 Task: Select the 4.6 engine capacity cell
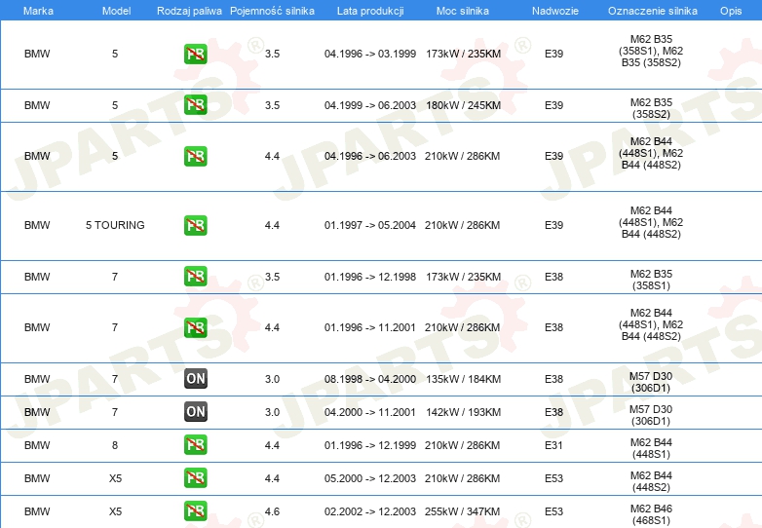click(272, 511)
